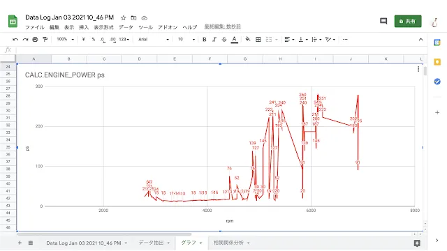Click the rpm axis title
This screenshot has width=447, height=251.
(x=230, y=221)
